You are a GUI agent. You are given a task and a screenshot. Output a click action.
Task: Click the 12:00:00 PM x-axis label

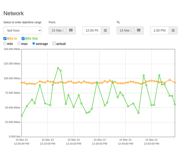(22, 144)
